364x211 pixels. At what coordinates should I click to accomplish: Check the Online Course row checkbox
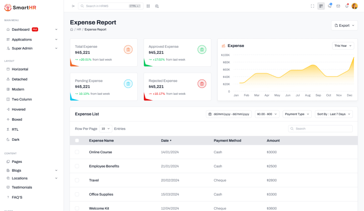[77, 152]
